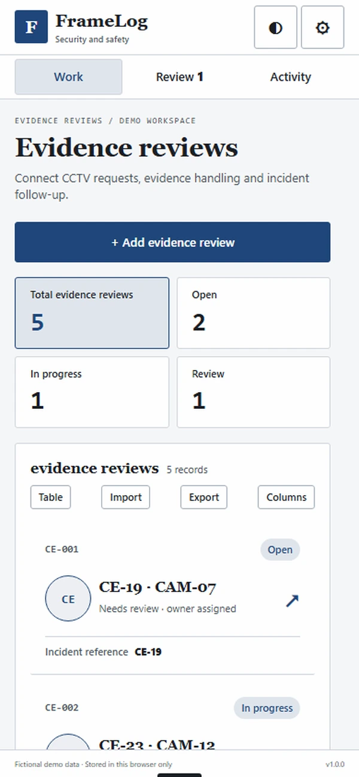Screen dimensions: 359x777
Task: Filter by the Open stat card
Action: [253, 313]
